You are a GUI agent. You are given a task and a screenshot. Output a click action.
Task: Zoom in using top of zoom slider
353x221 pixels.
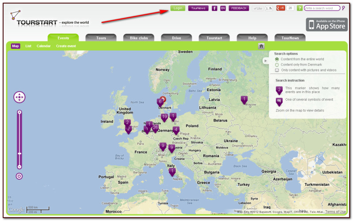19,112
